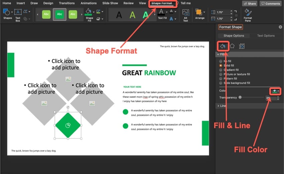Screen dimensions: 284x174
Task: Choose the Gradient fill option
Action: 221,70
